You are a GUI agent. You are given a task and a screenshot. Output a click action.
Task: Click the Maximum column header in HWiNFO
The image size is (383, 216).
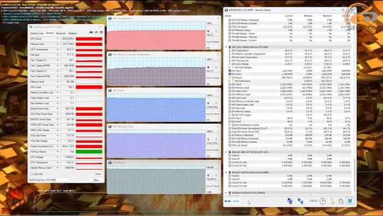click(327, 16)
